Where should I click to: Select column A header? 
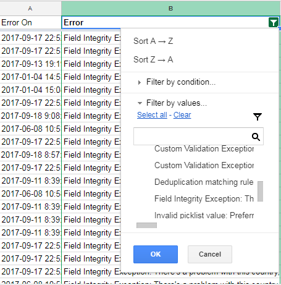click(30, 8)
